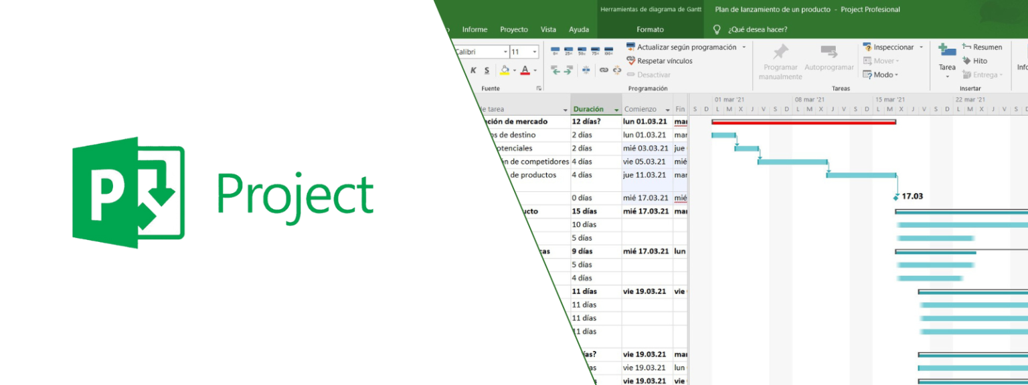
Task: Link the selected tasks with chain icon
Action: [604, 70]
